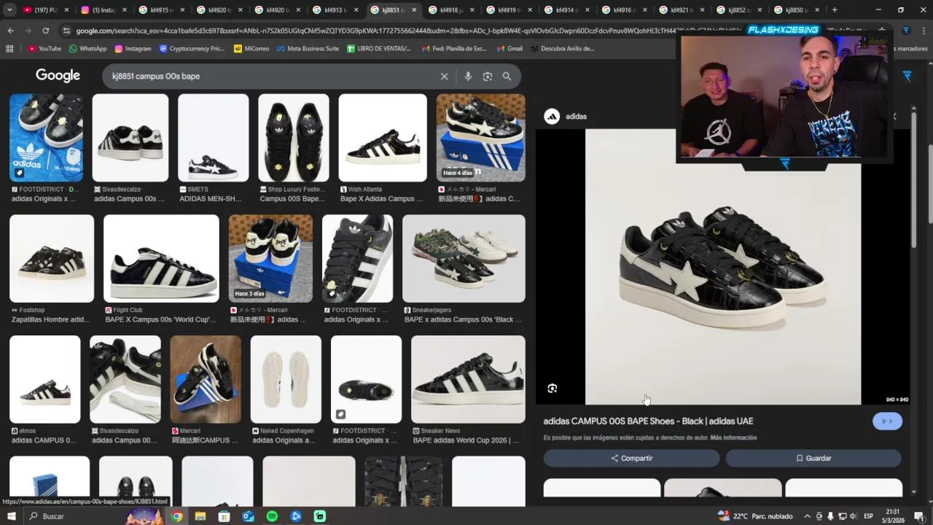Submit search with the magnifier icon

coord(507,77)
